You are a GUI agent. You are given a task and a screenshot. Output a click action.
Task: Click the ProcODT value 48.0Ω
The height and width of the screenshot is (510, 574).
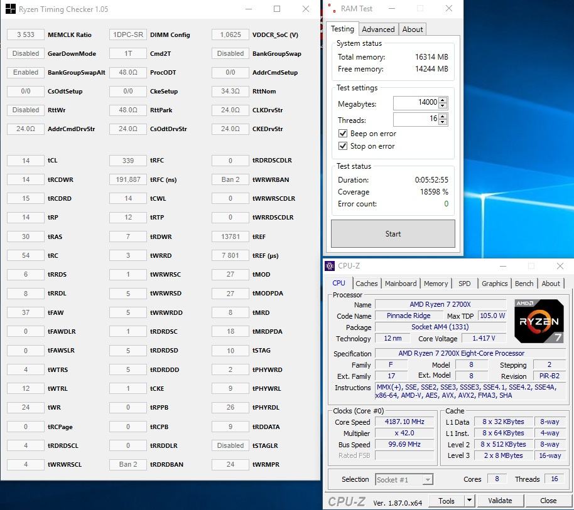[x=128, y=72]
